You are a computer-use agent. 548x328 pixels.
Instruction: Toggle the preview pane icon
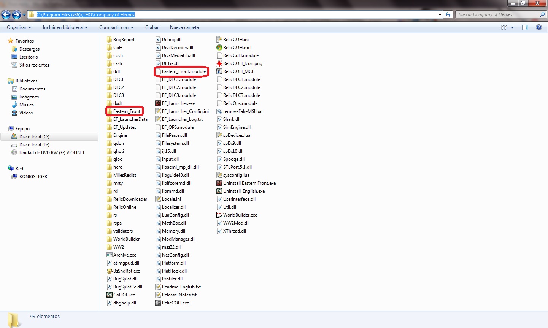click(525, 27)
